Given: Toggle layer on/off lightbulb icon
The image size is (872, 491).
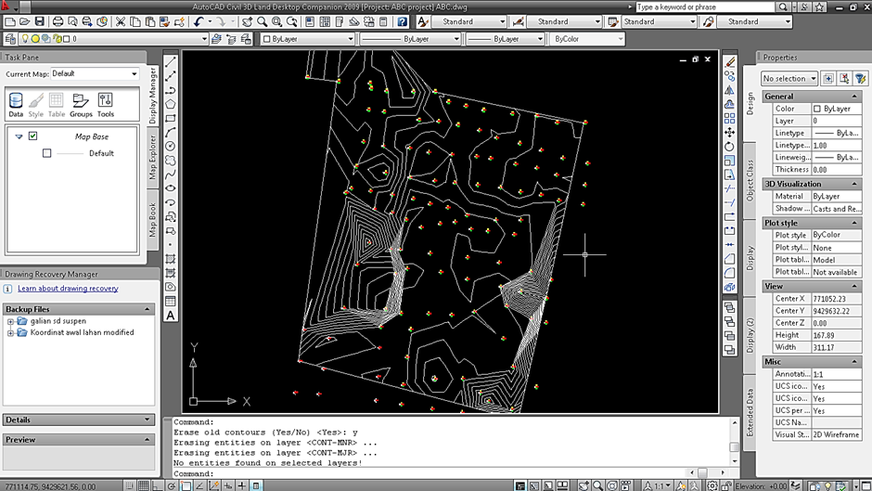Looking at the screenshot, I should 24,39.
